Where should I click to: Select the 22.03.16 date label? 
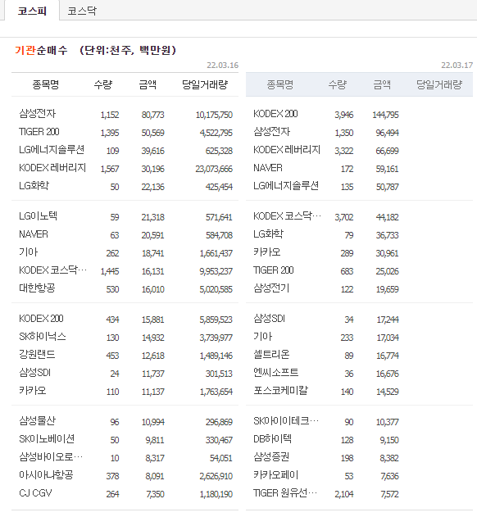(223, 66)
